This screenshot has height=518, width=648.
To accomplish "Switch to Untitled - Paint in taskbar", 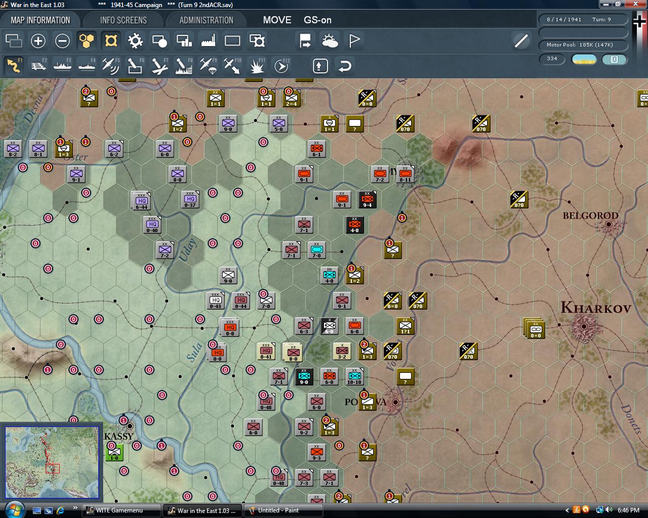I will coord(283,510).
